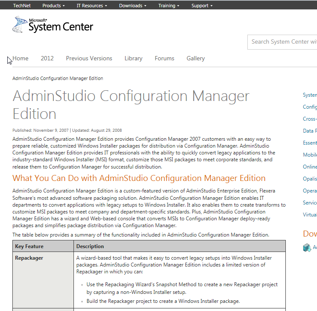Open the Products dropdown menu
The height and width of the screenshot is (311, 317).
pyautogui.click(x=53, y=6)
